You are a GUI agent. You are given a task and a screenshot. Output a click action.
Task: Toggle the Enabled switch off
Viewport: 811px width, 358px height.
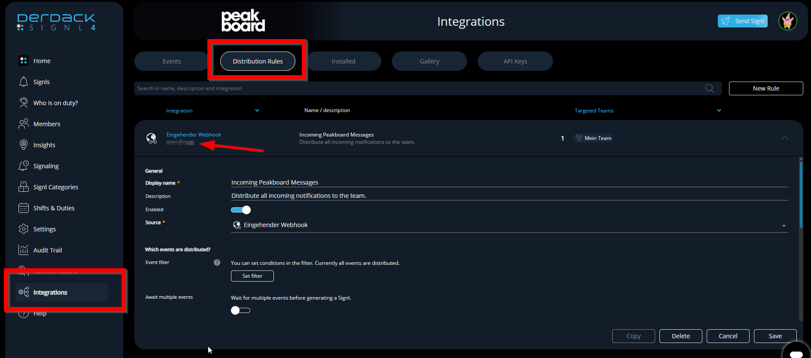pos(241,210)
